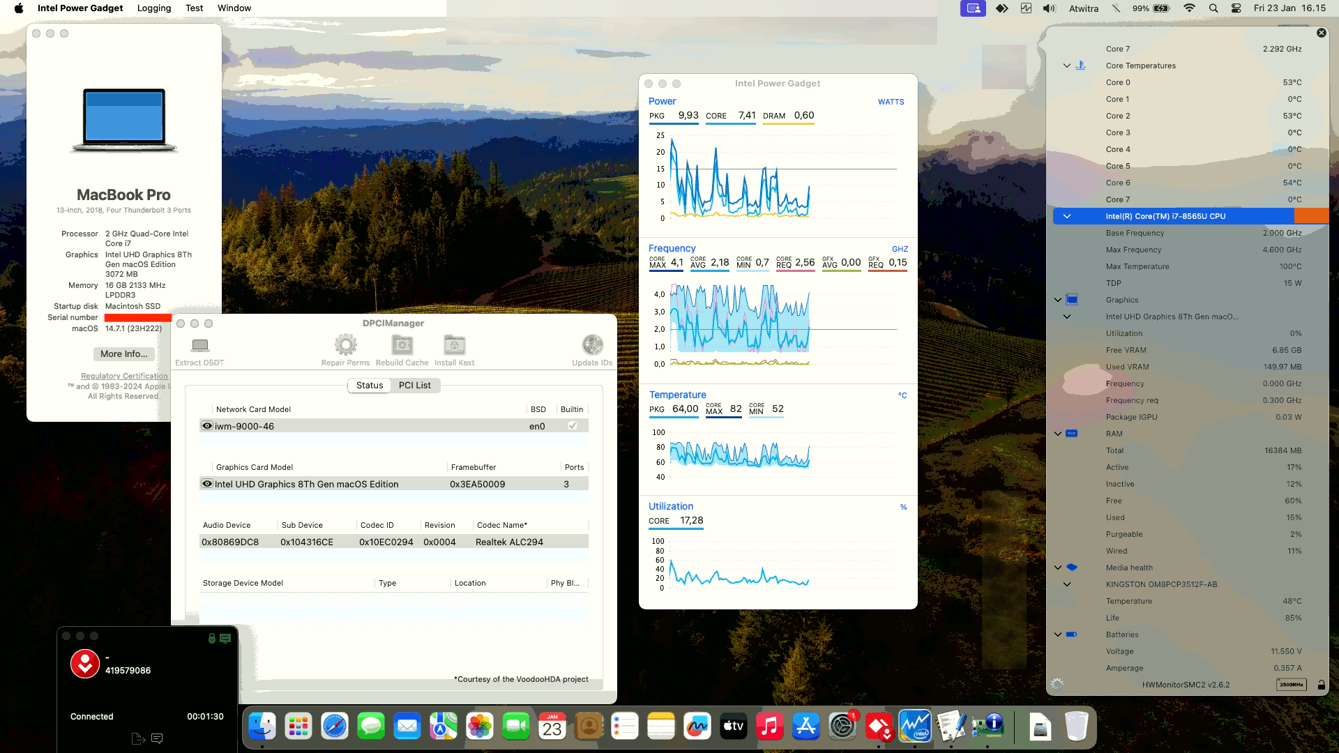Open Finder from the Dock
Image resolution: width=1339 pixels, height=753 pixels.
pyautogui.click(x=262, y=727)
